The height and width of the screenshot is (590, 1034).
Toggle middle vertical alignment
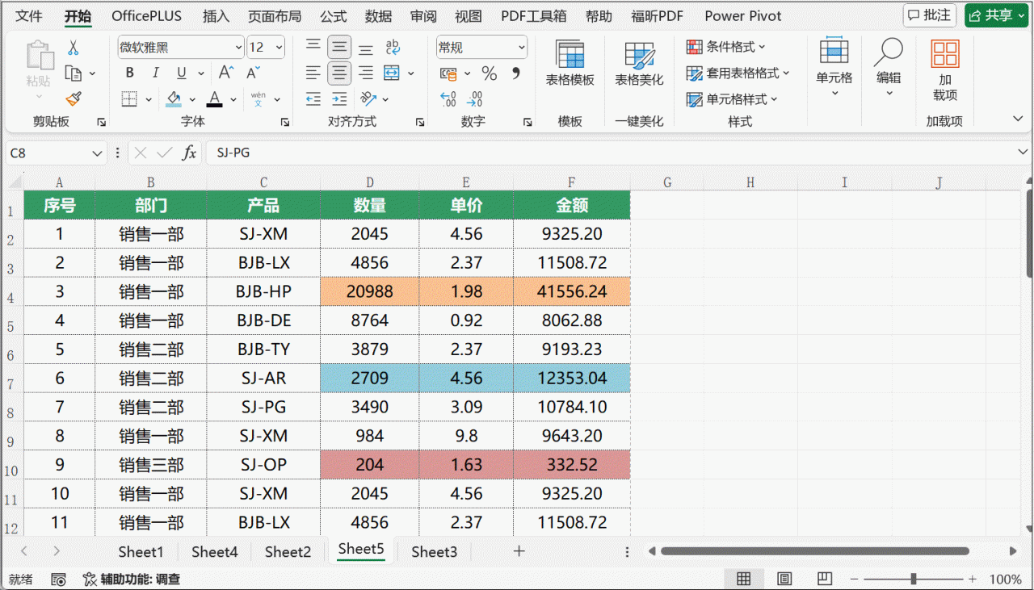pyautogui.click(x=339, y=47)
